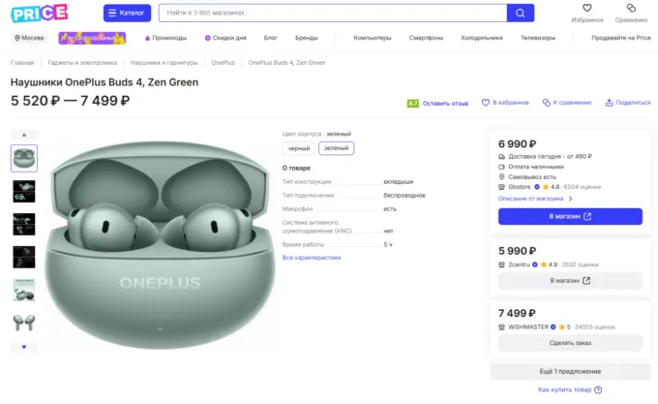Click the magnifier search button

click(521, 13)
